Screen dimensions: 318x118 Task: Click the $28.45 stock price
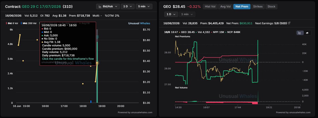178,6
